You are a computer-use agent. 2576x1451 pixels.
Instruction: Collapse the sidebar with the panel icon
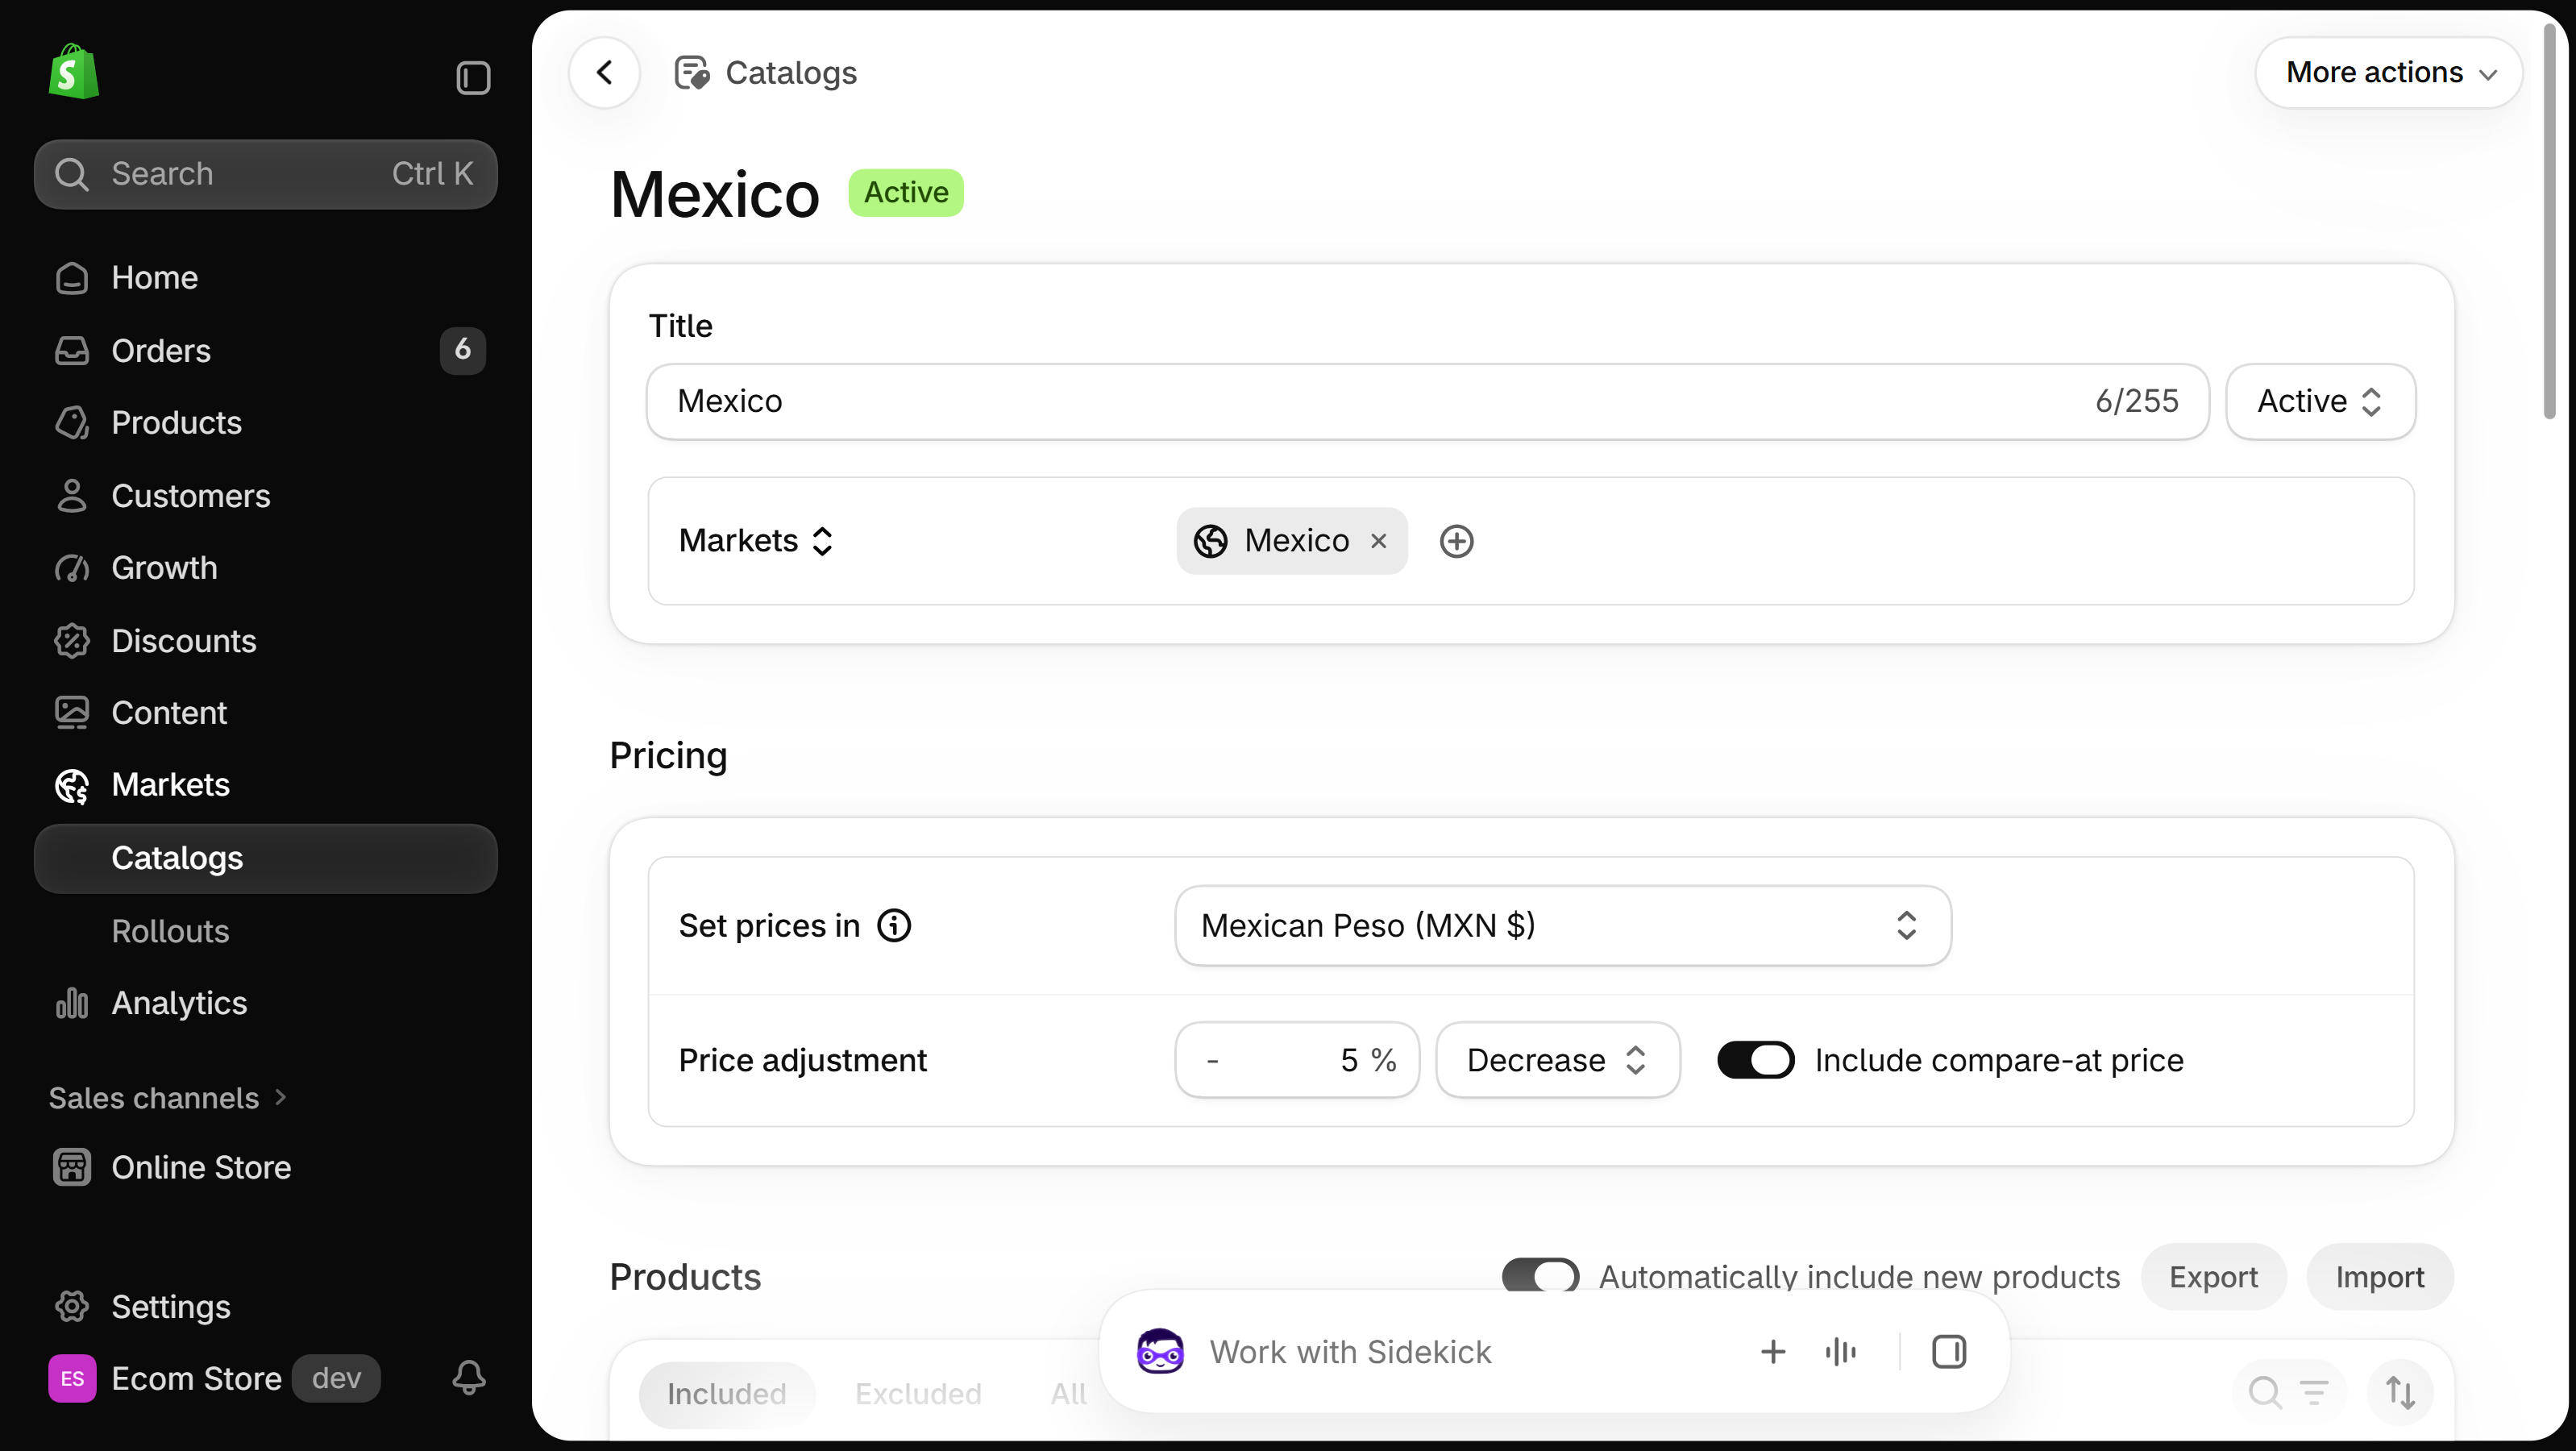473,77
